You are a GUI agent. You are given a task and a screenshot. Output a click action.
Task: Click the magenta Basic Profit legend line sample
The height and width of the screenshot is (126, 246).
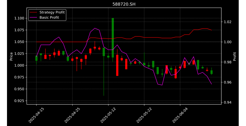pos(33,18)
